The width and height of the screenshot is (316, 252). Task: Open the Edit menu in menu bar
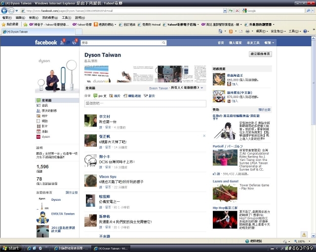[x=20, y=18]
